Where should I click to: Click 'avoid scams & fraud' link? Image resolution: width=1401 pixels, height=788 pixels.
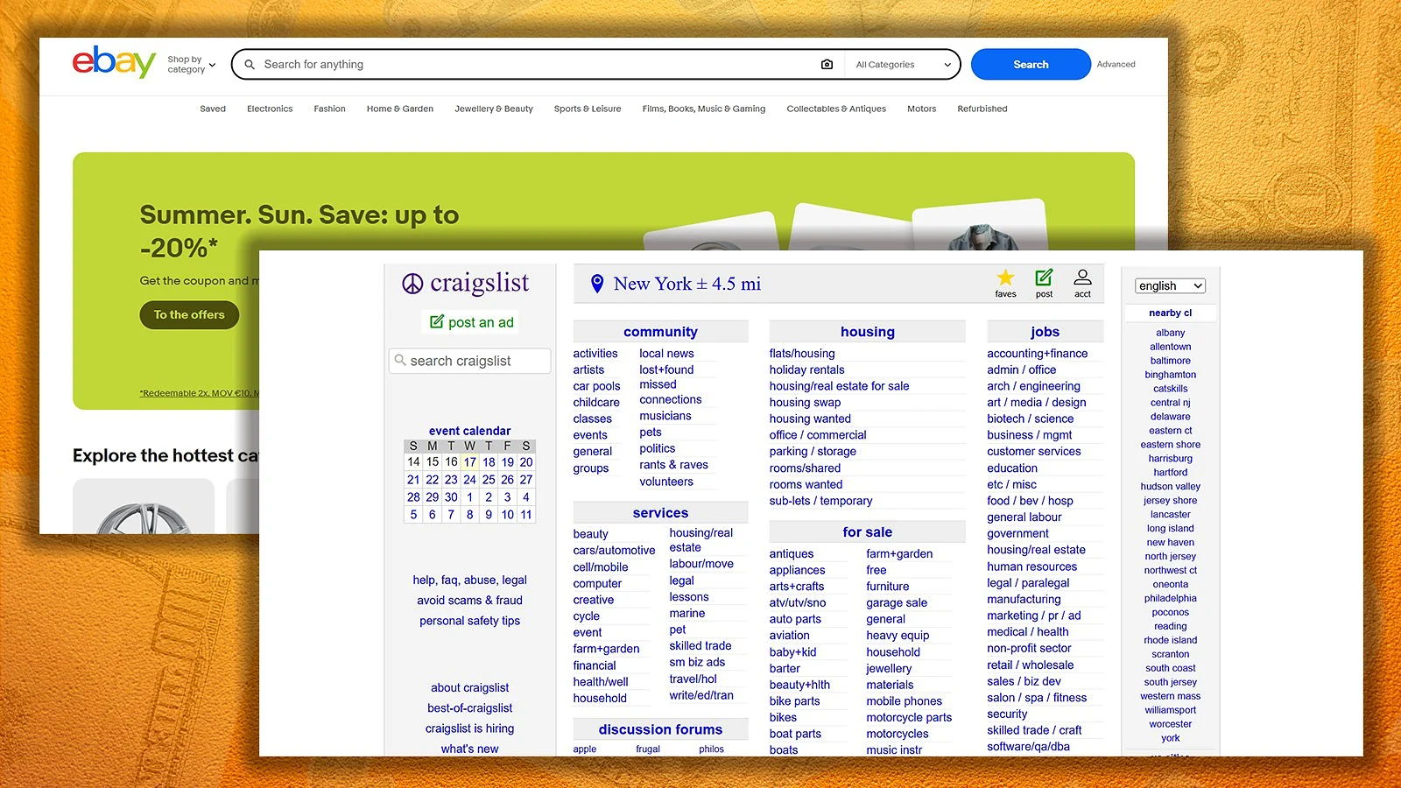click(x=469, y=601)
